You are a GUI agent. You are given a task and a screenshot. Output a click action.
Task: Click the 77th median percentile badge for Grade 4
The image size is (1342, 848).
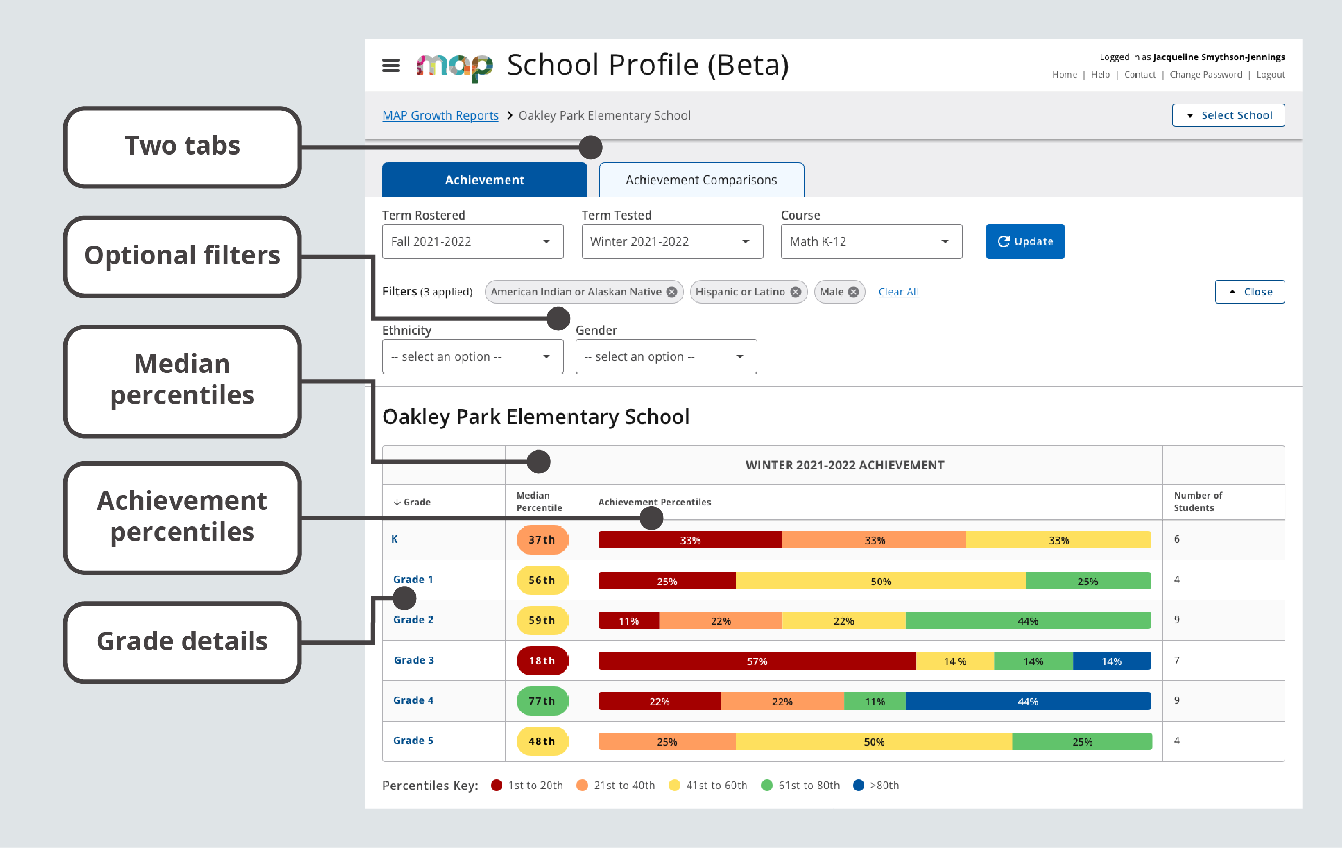541,701
